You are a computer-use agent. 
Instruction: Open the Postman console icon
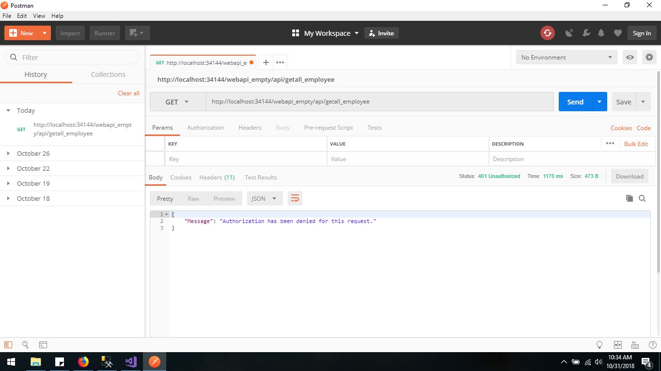[43, 345]
